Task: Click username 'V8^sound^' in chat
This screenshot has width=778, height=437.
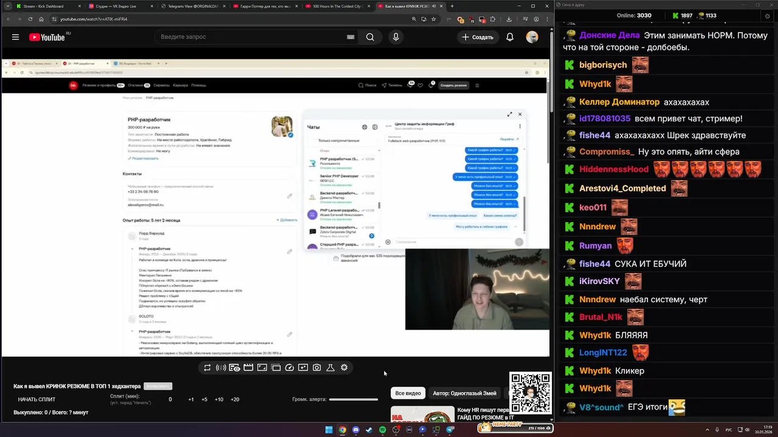Action: (601, 407)
